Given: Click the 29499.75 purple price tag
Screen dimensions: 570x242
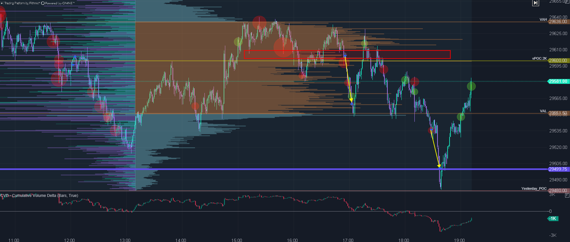Looking at the screenshot, I should click(558, 169).
